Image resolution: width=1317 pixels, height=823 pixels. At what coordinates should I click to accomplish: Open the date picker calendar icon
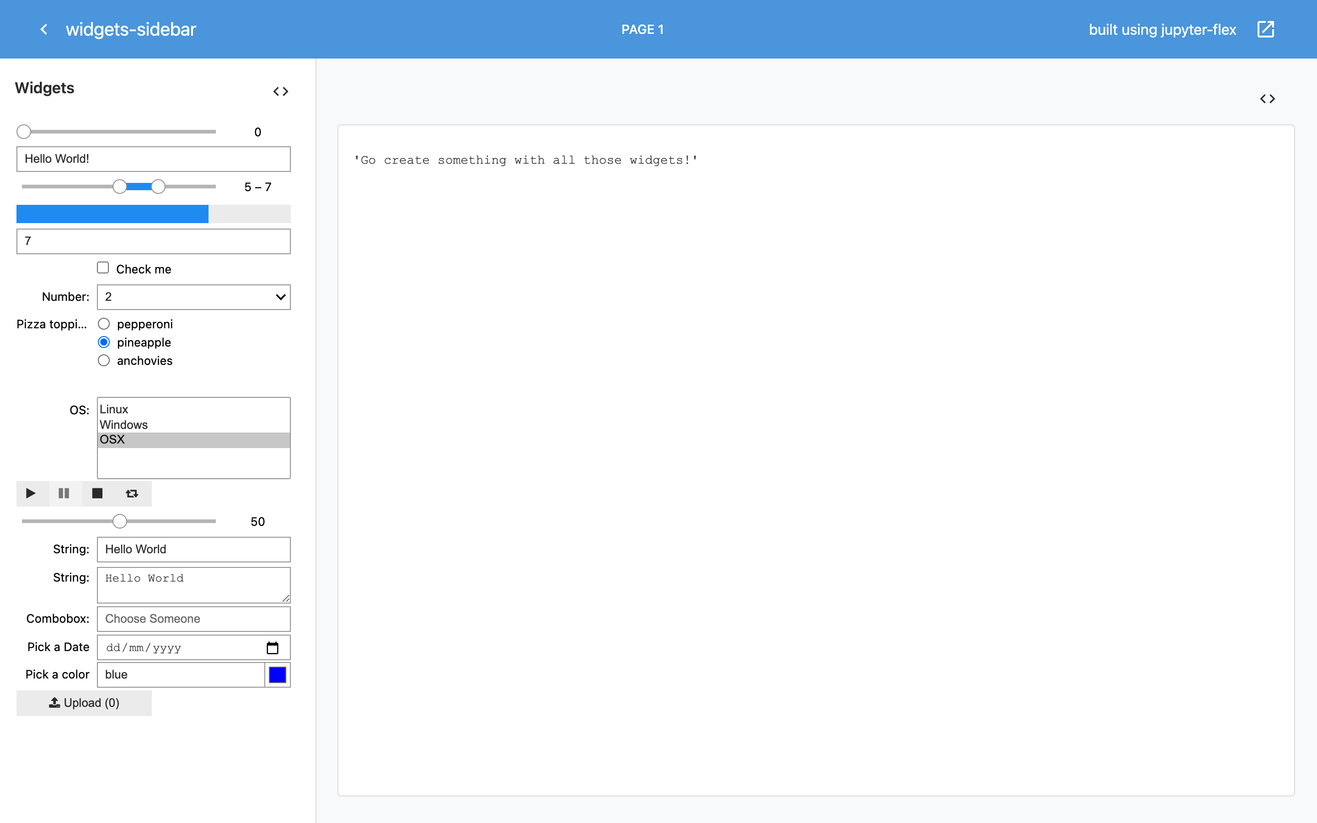pyautogui.click(x=273, y=648)
